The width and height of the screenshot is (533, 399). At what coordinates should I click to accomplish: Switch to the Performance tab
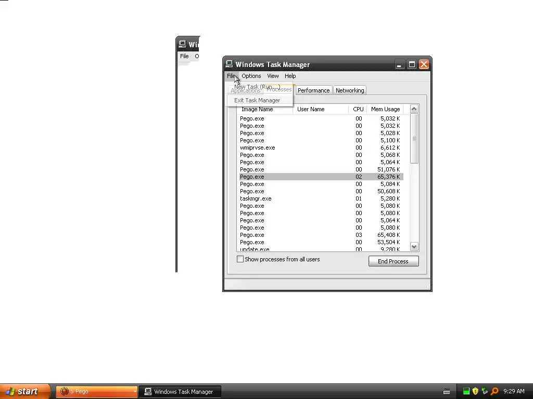(x=313, y=90)
